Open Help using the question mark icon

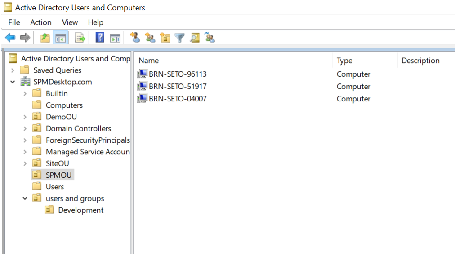pyautogui.click(x=100, y=38)
